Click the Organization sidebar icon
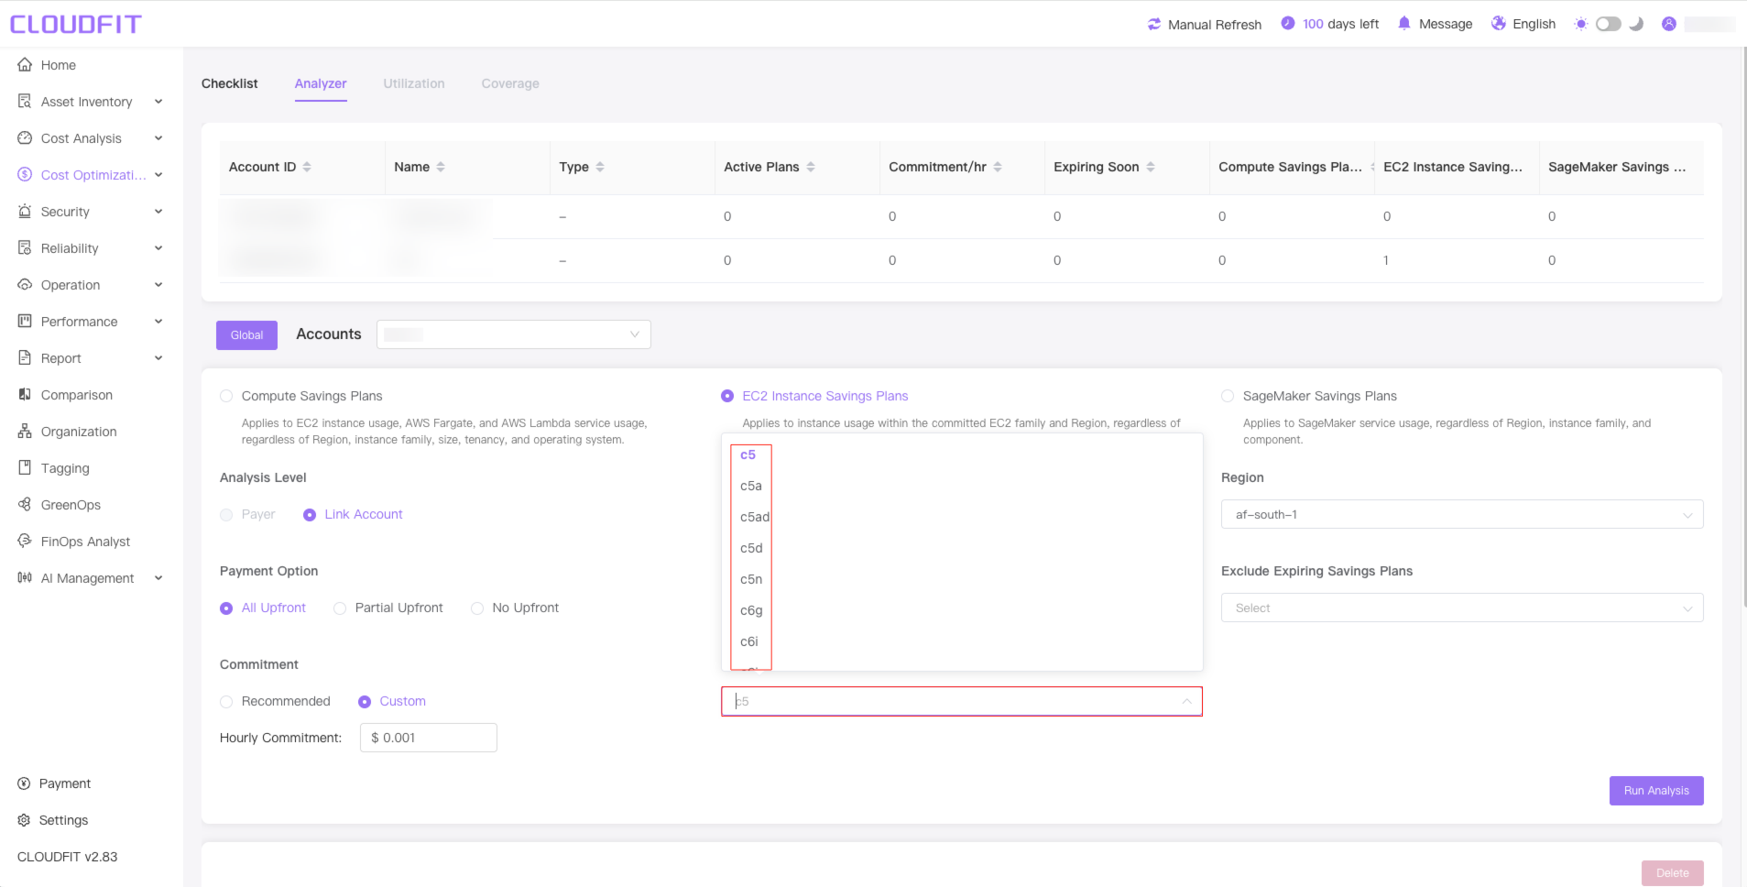Image resolution: width=1747 pixels, height=887 pixels. (25, 432)
